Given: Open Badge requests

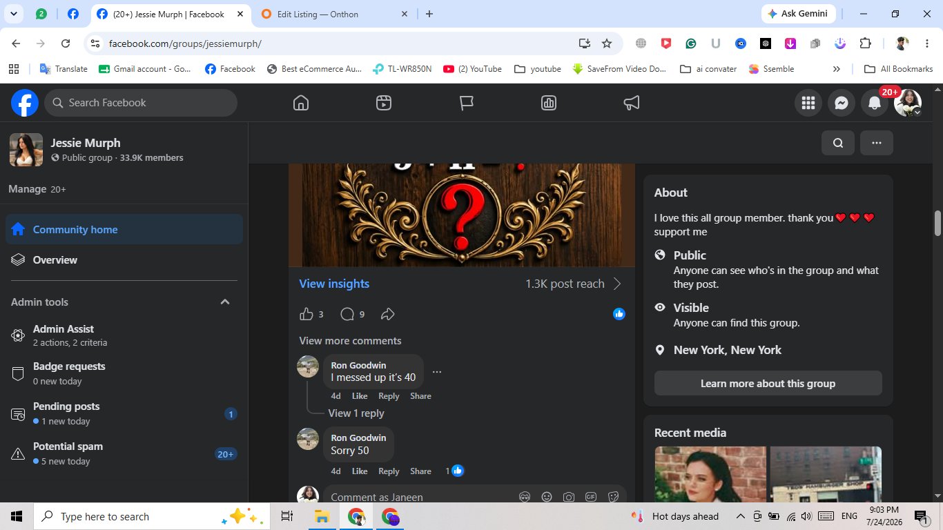Looking at the screenshot, I should pyautogui.click(x=124, y=373).
